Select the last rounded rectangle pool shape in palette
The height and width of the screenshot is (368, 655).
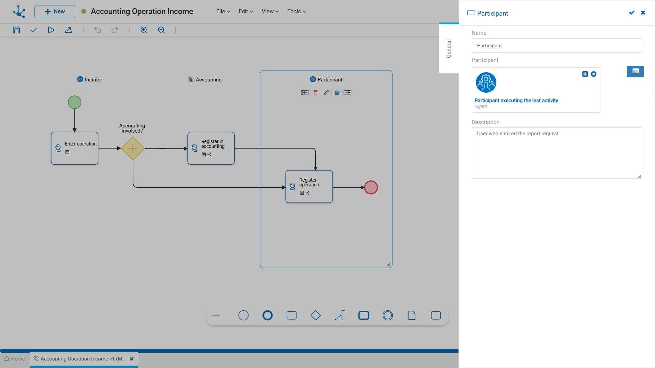436,316
